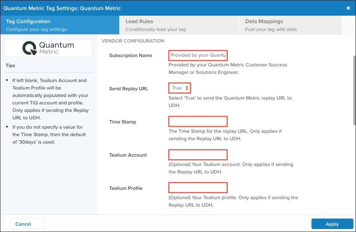356x232 pixels.
Task: Click the Tips heading in the left panel
Action: tap(10, 66)
